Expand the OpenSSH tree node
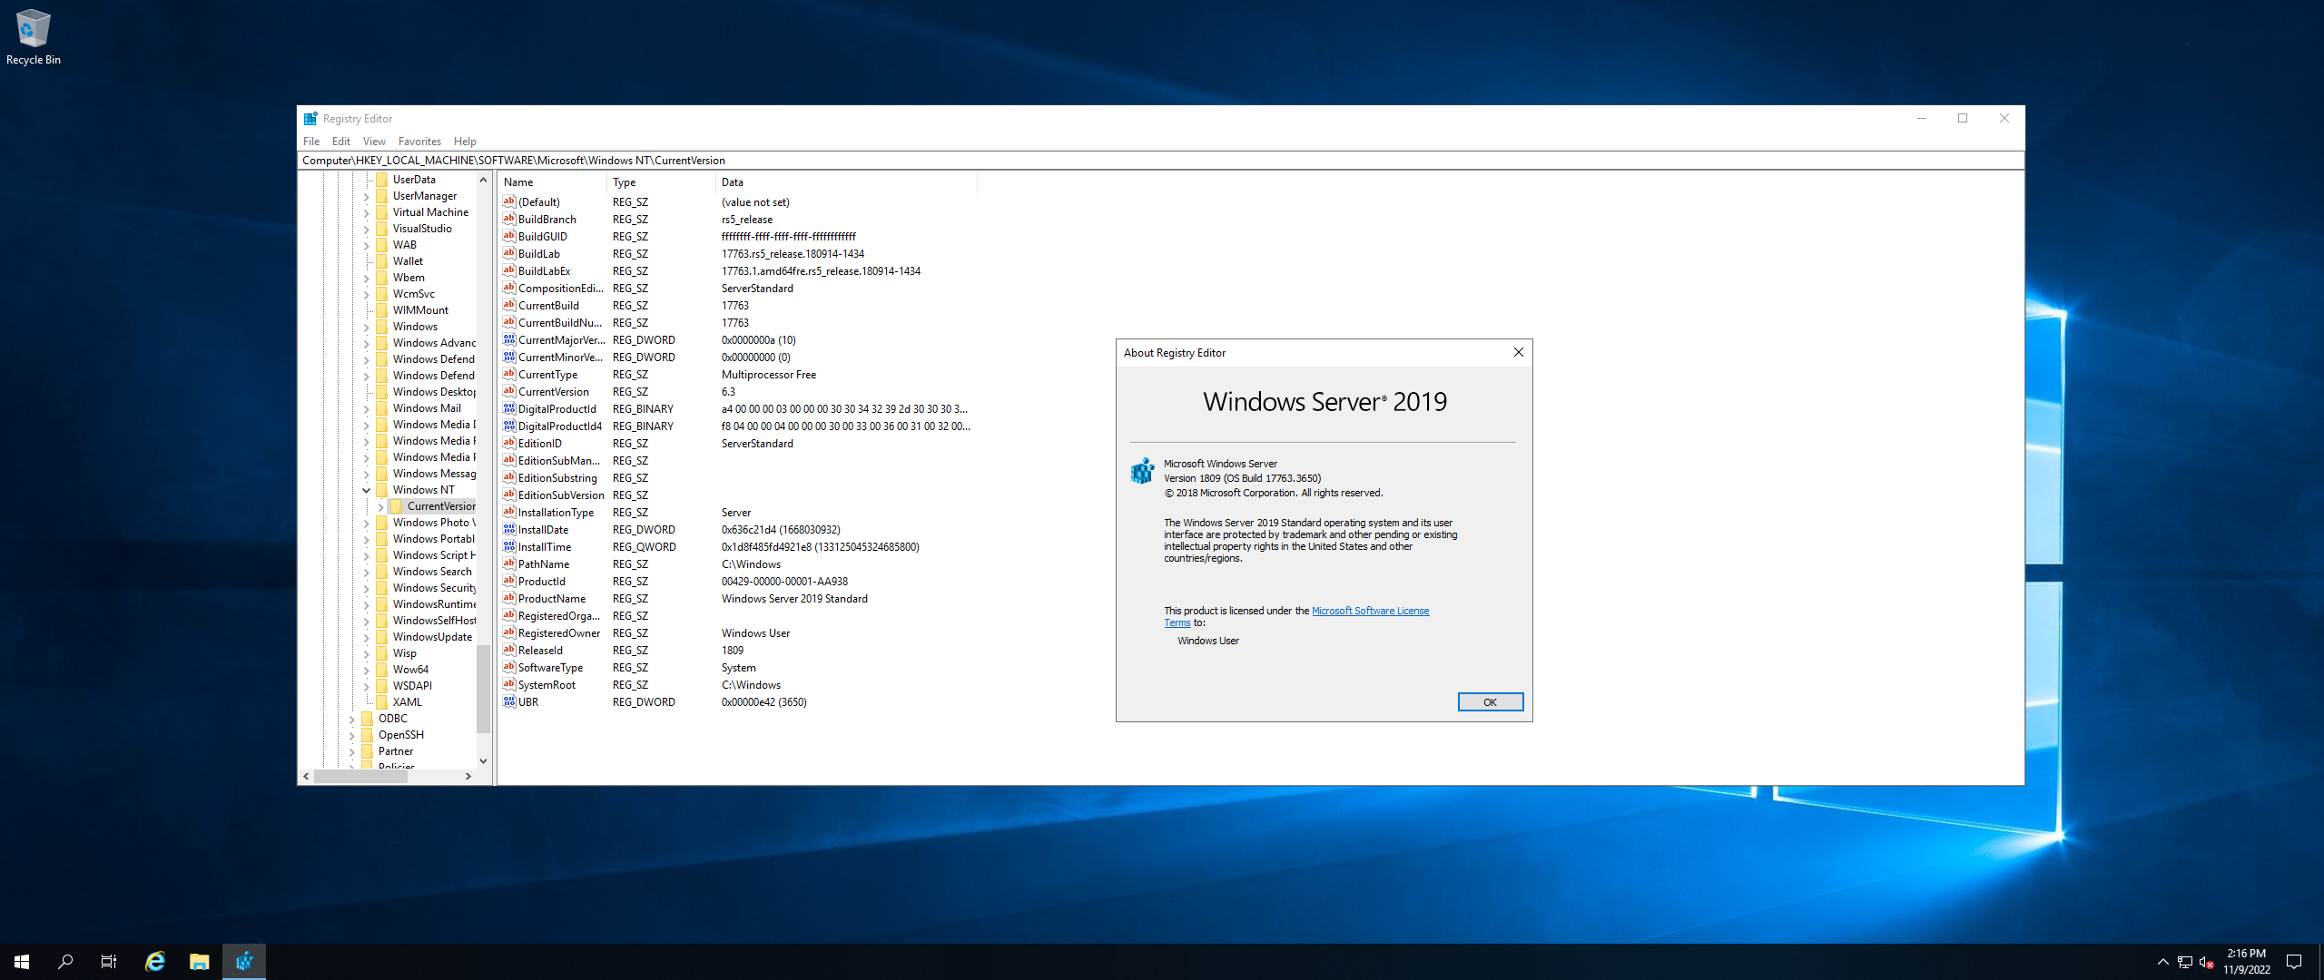2324x980 pixels. pyautogui.click(x=352, y=735)
